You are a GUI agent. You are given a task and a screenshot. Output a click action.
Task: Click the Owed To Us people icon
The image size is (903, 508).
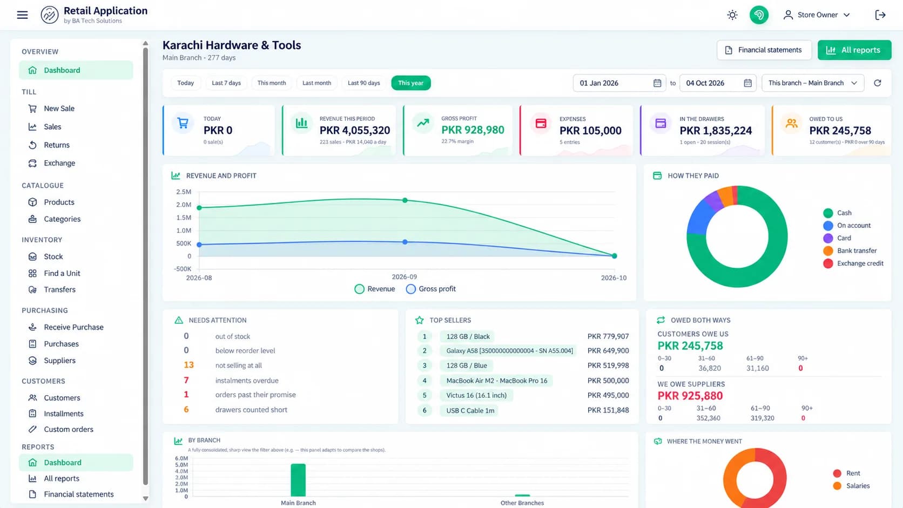click(x=792, y=124)
